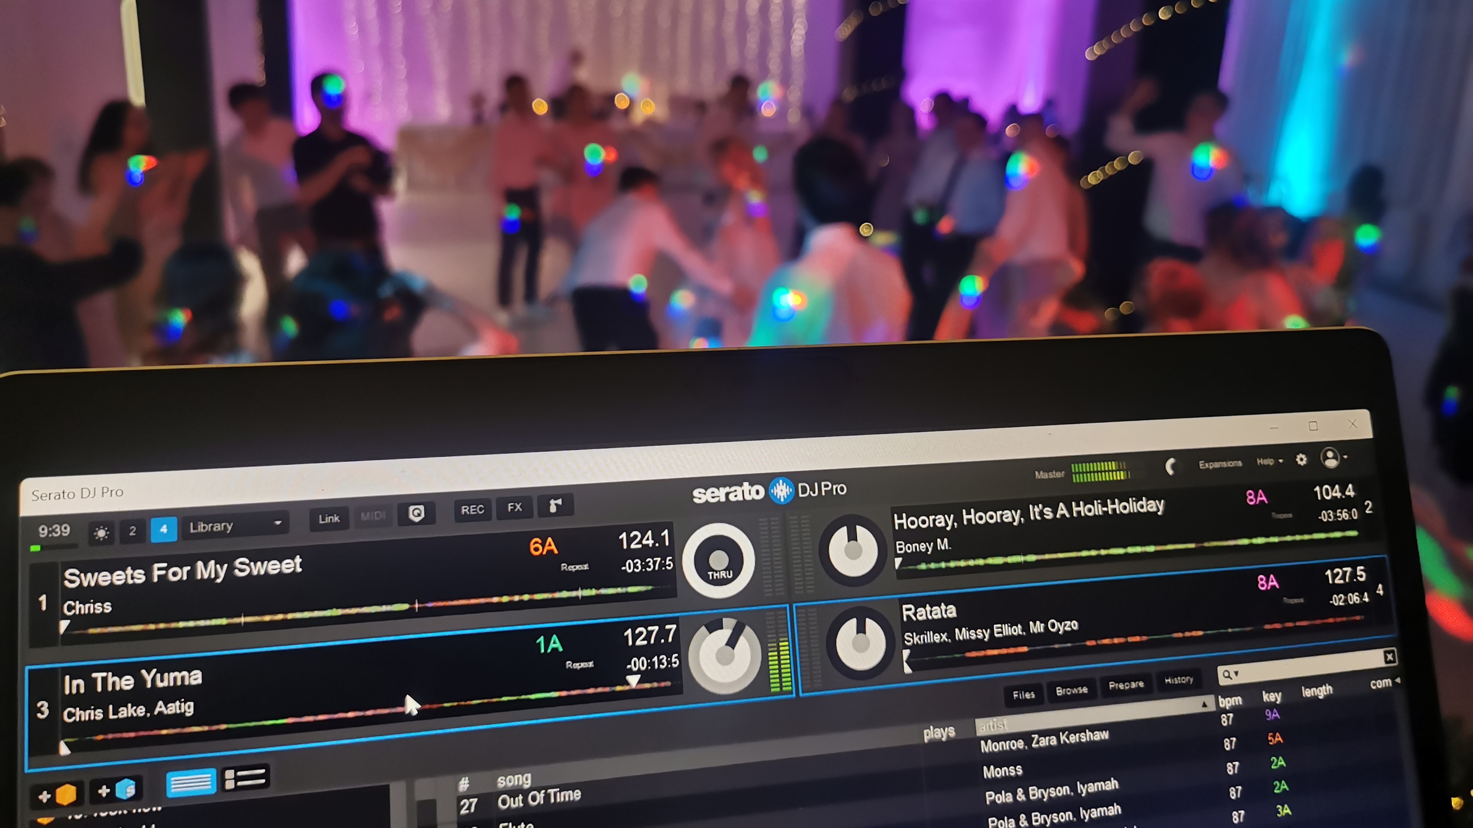1473x828 pixels.
Task: Add new crate with orange icon
Action: 57,795
